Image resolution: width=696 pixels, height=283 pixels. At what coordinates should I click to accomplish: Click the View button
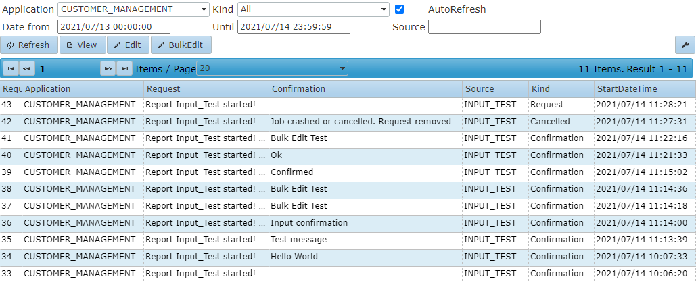[83, 45]
